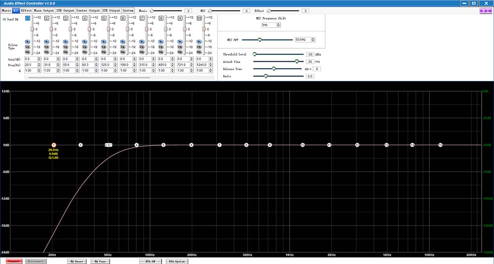This screenshot has height=264, width=494.
Task: Select EQ band 1 number box
Action: click(28, 18)
